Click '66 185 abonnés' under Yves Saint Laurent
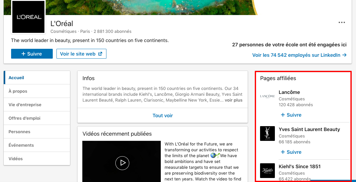356x182 pixels. (x=295, y=142)
